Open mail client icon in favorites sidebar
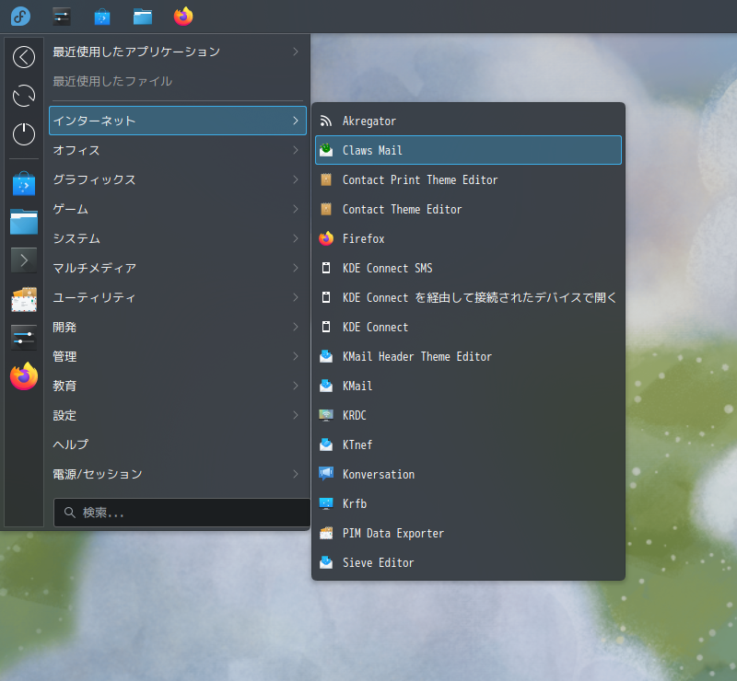 pyautogui.click(x=24, y=299)
